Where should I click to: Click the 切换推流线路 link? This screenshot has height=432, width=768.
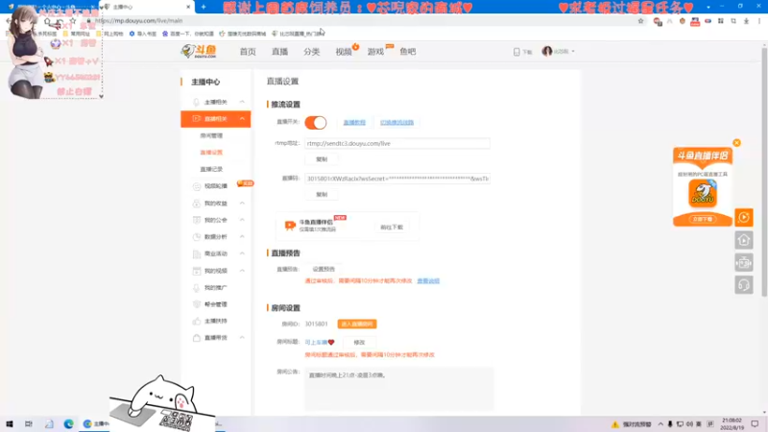pyautogui.click(x=396, y=123)
